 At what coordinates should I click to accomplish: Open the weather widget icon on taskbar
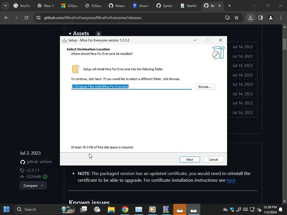pyautogui.click(x=97, y=209)
